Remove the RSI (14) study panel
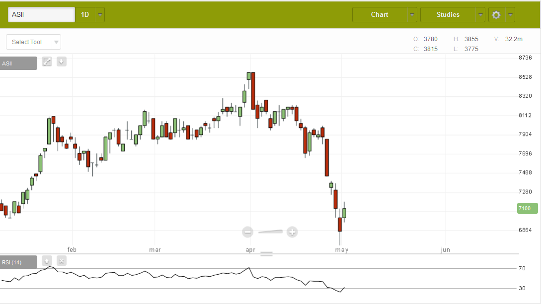The height and width of the screenshot is (305, 542). click(61, 261)
